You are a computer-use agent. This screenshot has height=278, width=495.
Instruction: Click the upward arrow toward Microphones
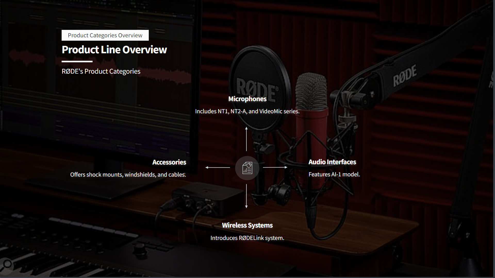(246, 139)
